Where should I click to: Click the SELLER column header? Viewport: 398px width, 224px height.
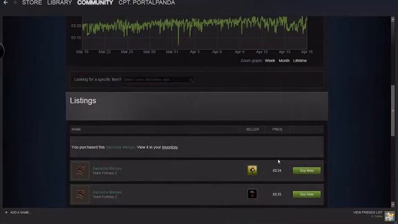pos(252,129)
